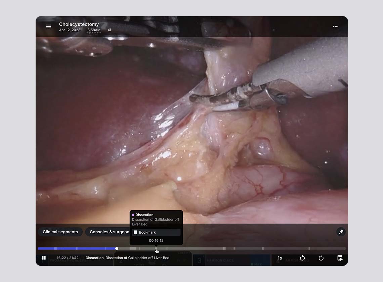Jump to the last timeline segment marker
Screen dimensions: 383x282
click(309, 248)
